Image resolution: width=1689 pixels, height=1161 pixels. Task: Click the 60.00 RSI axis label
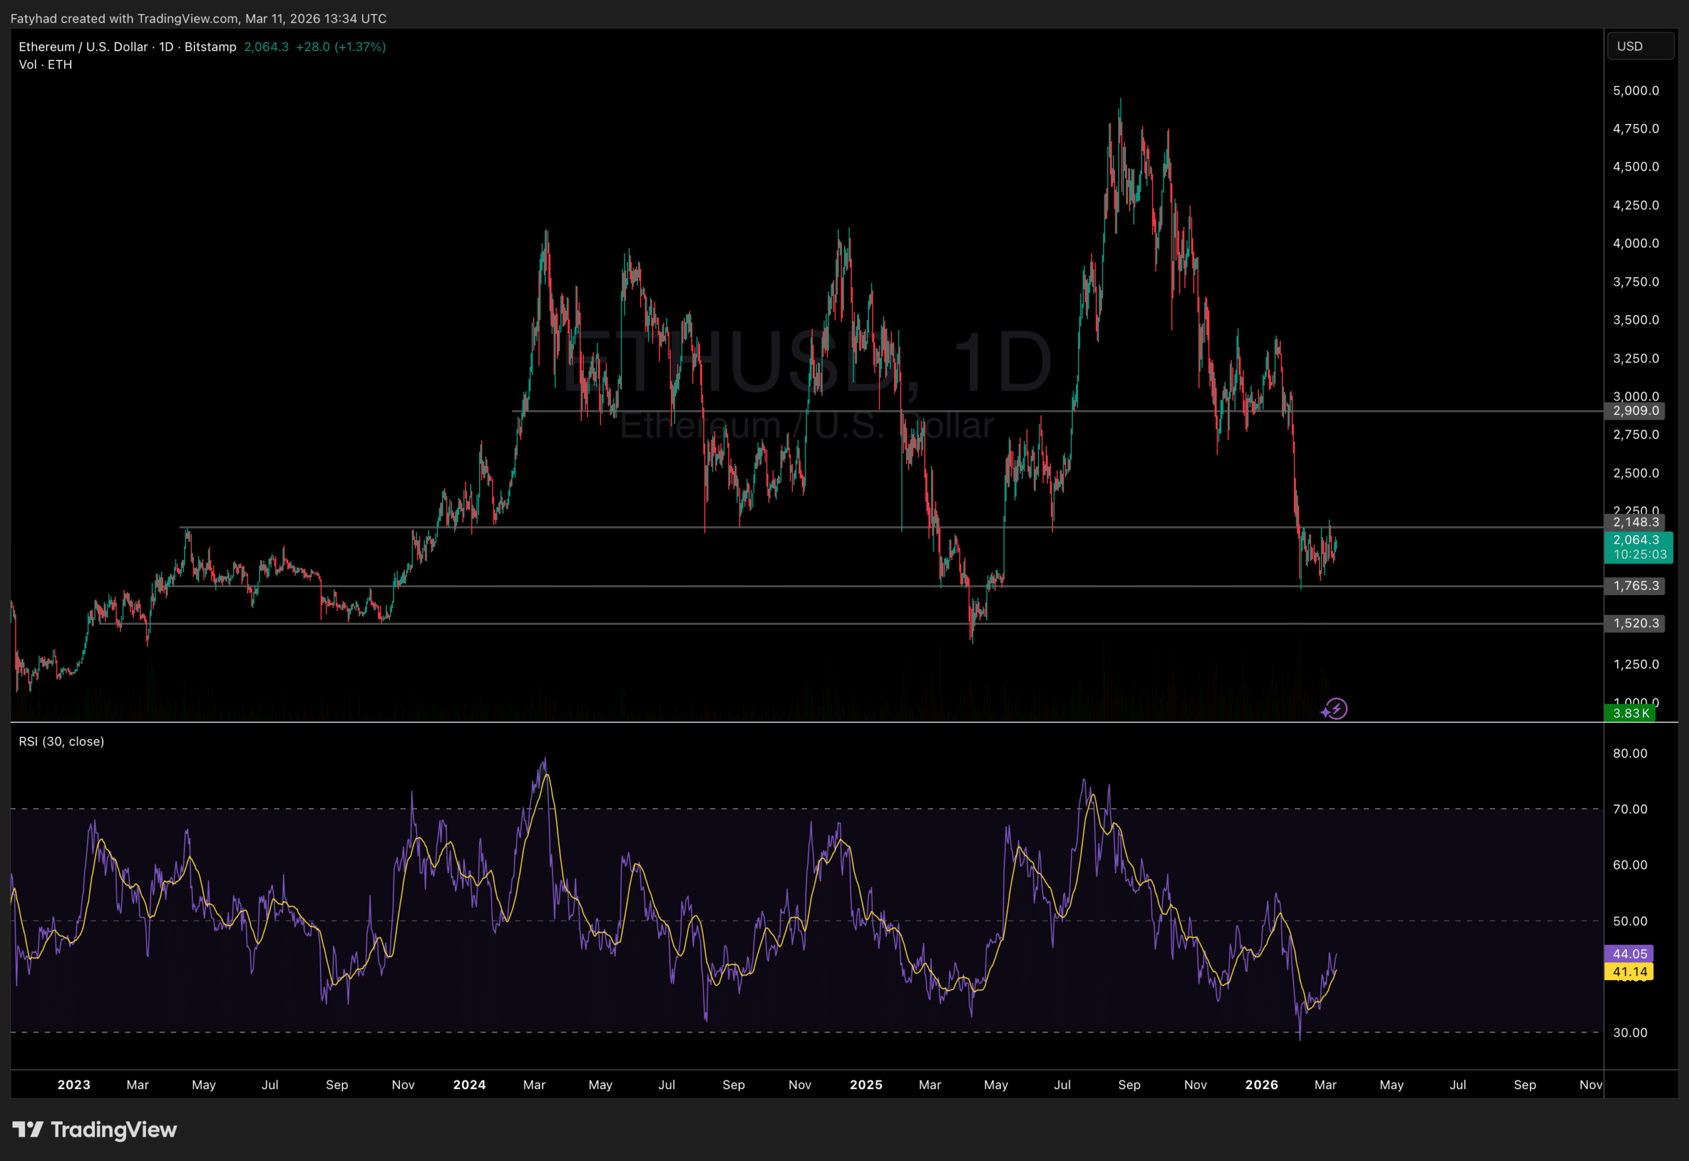pyautogui.click(x=1630, y=865)
